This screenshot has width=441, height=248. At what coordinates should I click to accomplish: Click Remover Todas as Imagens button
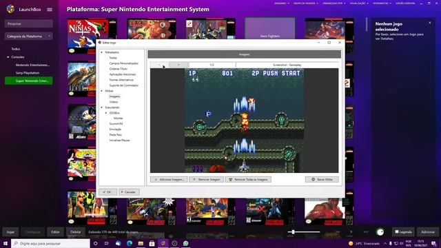pos(248,179)
